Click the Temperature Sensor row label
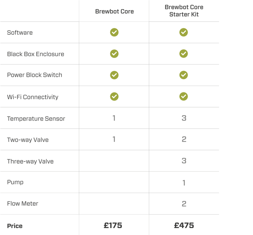Image resolution: width=253 pixels, height=235 pixels. coord(36,119)
